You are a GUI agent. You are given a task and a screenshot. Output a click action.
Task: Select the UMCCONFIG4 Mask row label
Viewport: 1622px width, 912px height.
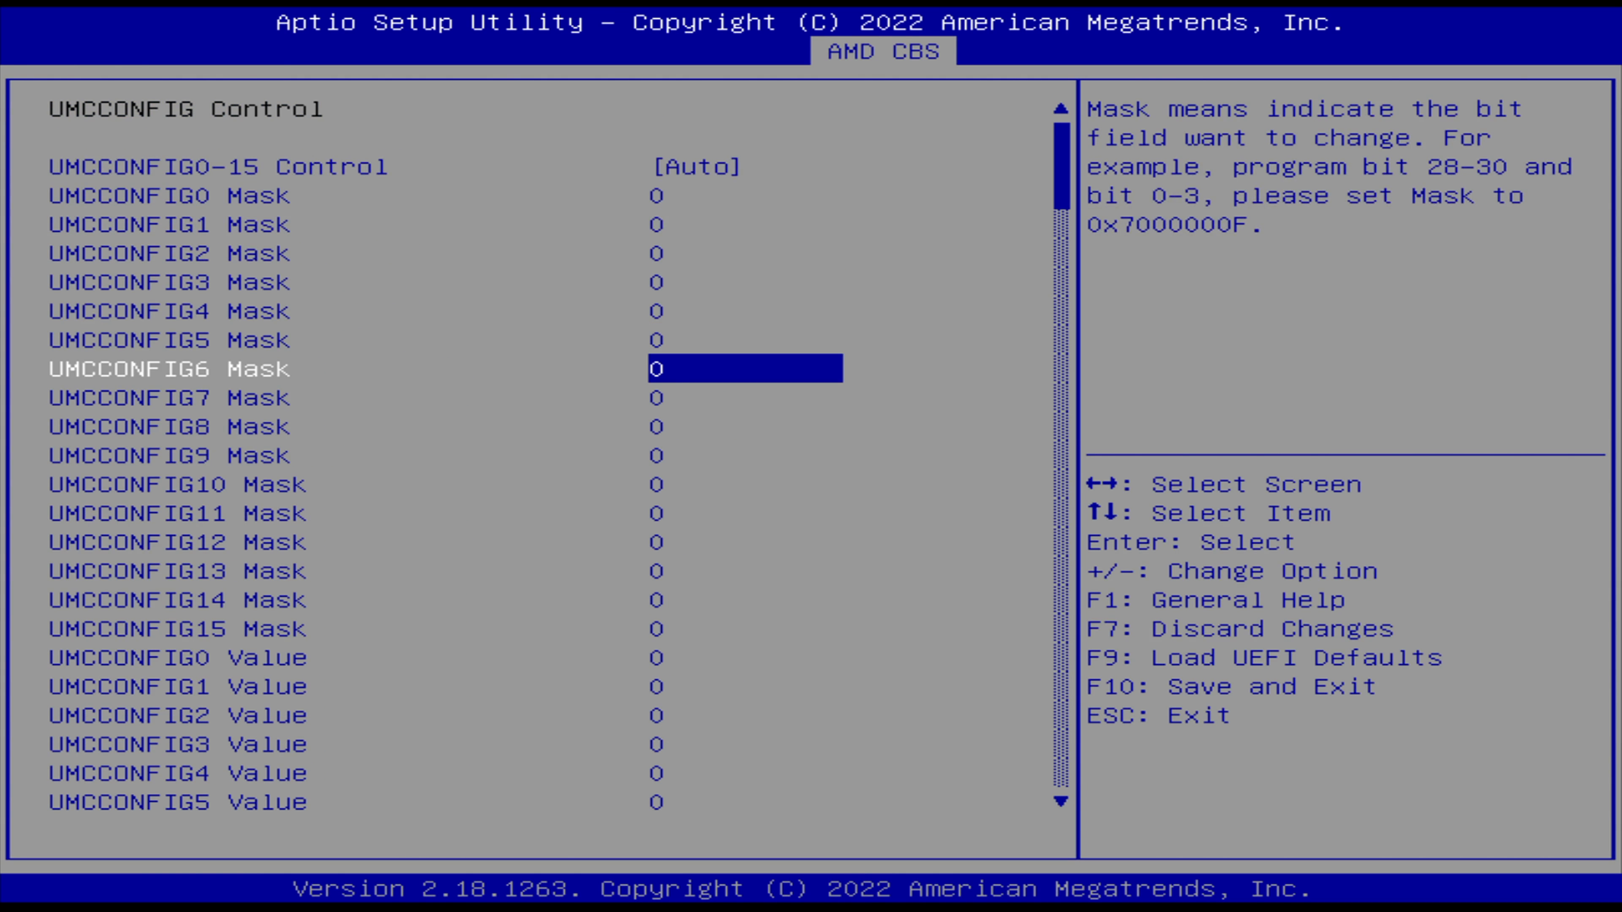pos(169,312)
